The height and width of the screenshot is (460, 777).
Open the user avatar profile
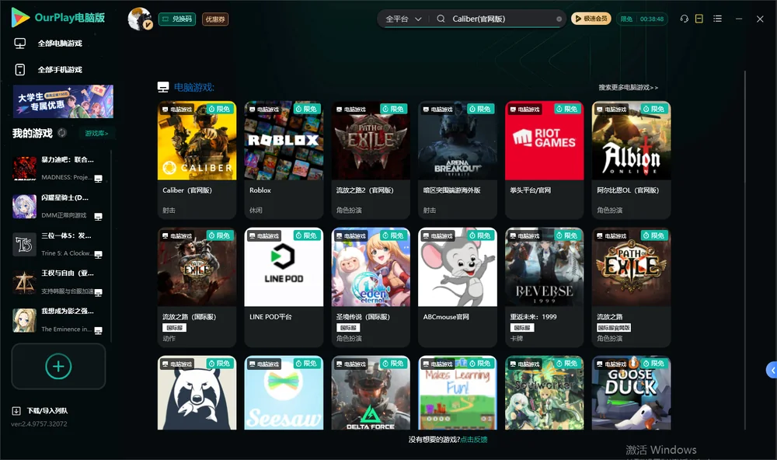[x=140, y=19]
